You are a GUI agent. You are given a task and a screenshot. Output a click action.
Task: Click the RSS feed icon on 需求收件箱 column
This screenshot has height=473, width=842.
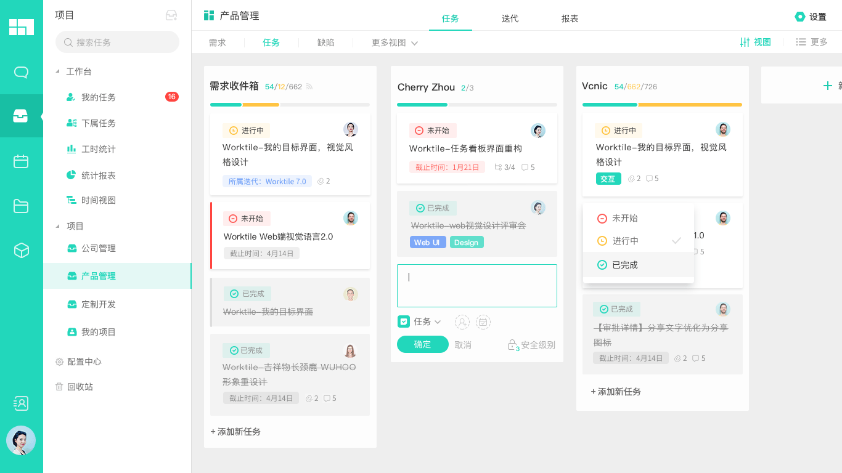(309, 87)
